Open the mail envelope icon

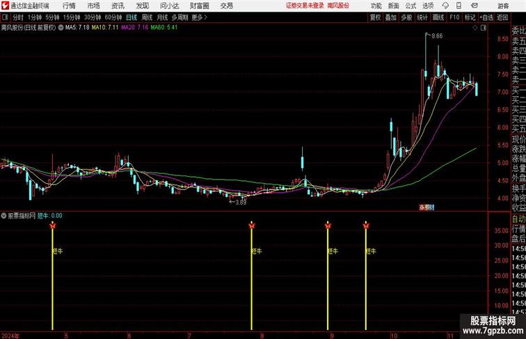tap(475, 6)
